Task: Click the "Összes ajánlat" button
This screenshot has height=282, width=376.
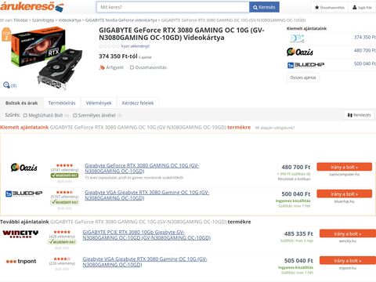Action: pyautogui.click(x=303, y=78)
